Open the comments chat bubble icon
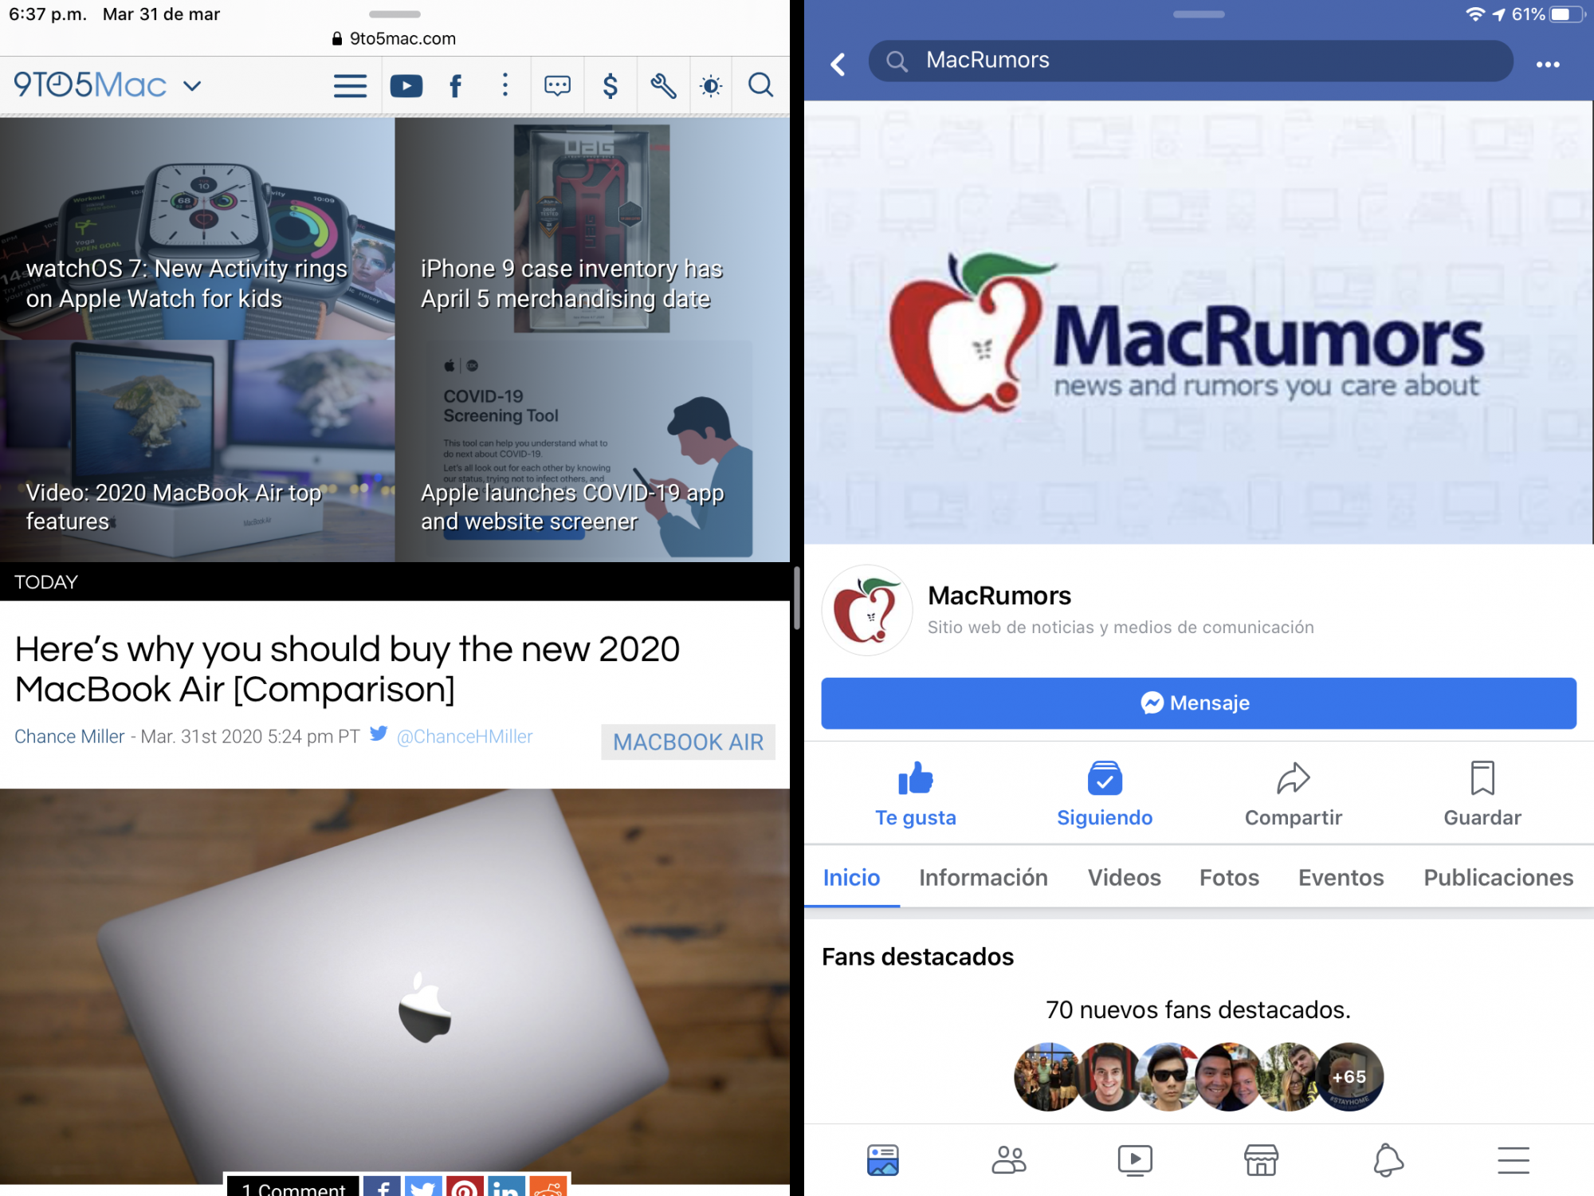The image size is (1594, 1196). pos(557,85)
